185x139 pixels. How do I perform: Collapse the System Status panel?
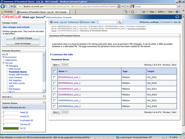pyautogui.click(x=44, y=103)
